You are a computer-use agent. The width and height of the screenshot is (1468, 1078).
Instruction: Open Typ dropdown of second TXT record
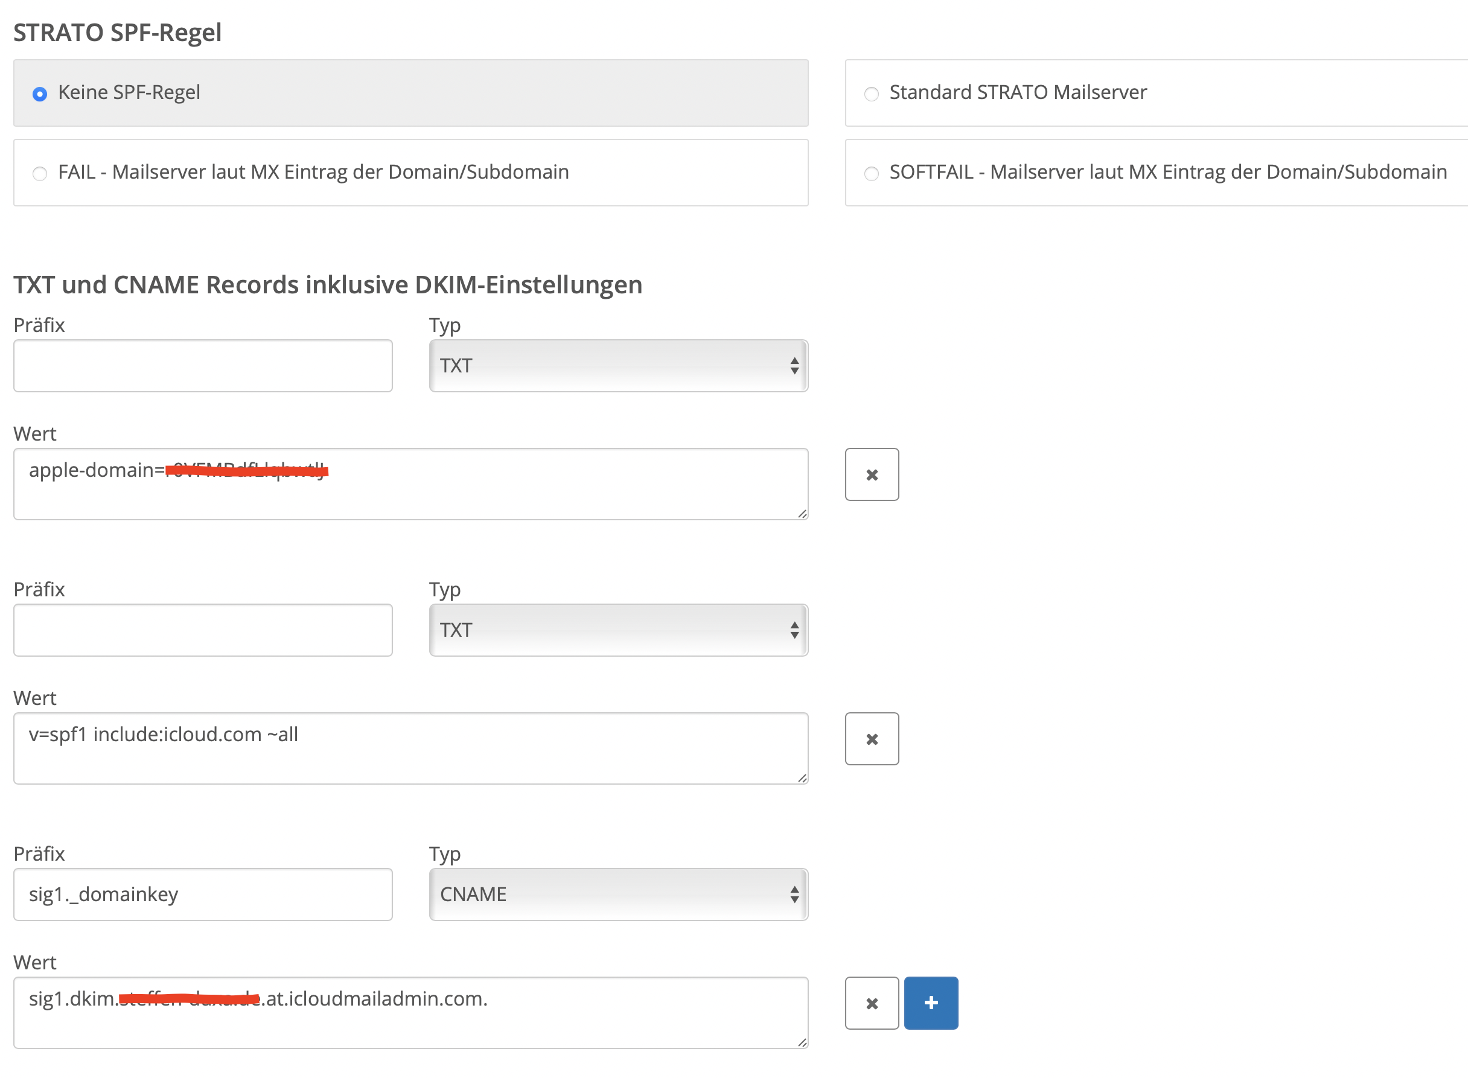coord(618,630)
